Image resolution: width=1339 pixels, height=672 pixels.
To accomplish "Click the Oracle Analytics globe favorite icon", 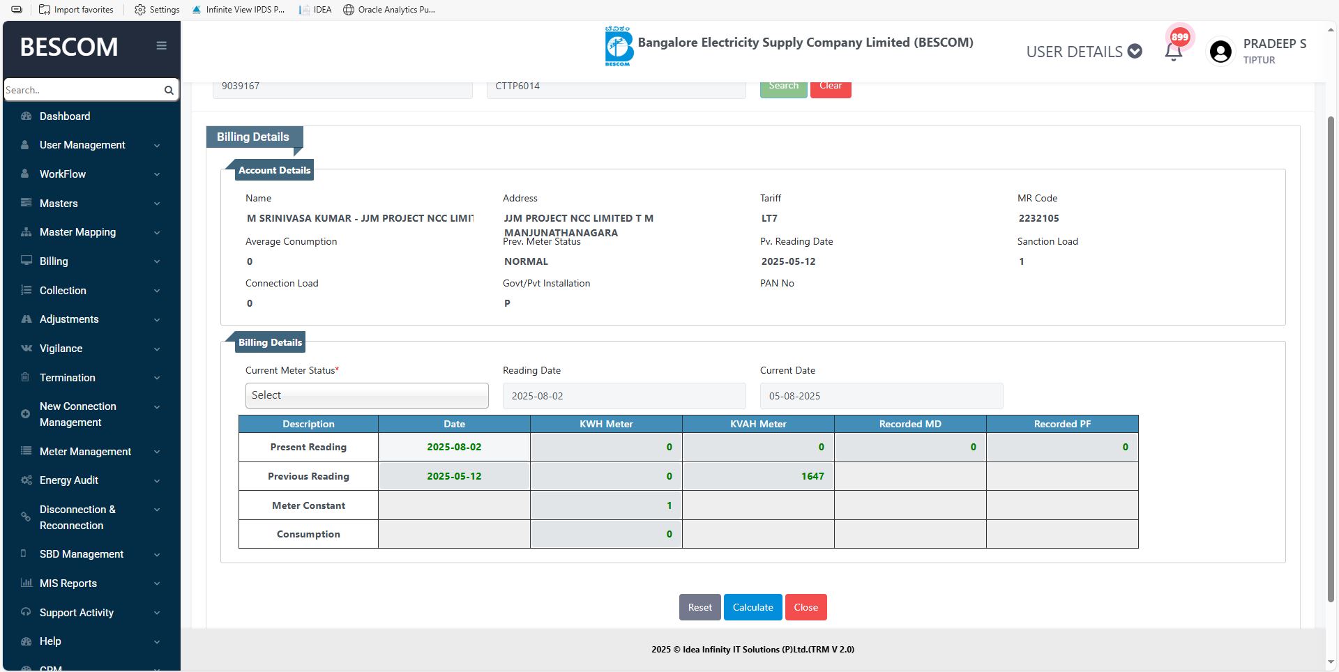I will coord(349,10).
